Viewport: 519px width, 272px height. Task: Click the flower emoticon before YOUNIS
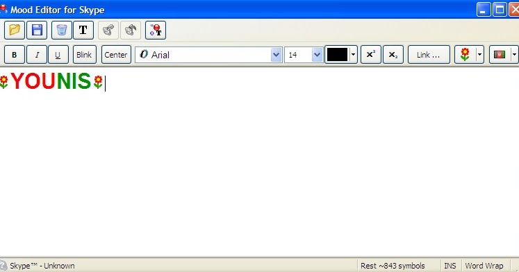3,82
